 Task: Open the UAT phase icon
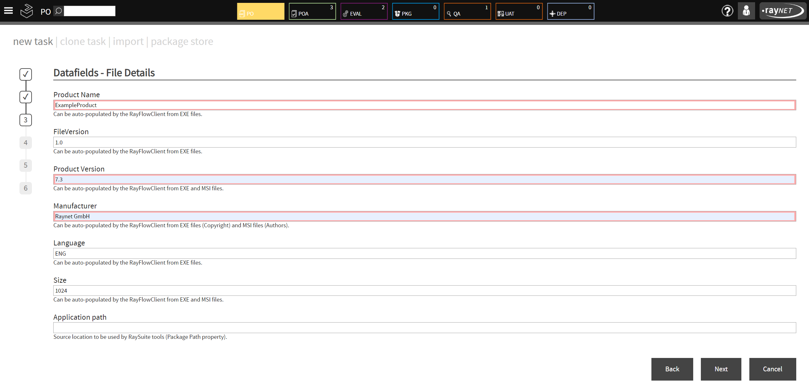[x=501, y=13]
